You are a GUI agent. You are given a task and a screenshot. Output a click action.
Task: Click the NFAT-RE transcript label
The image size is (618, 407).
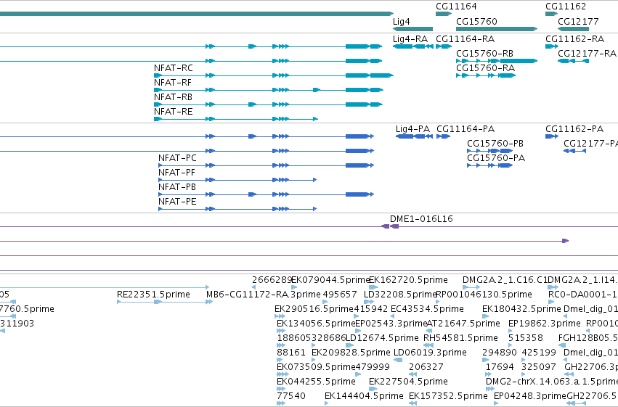174,112
